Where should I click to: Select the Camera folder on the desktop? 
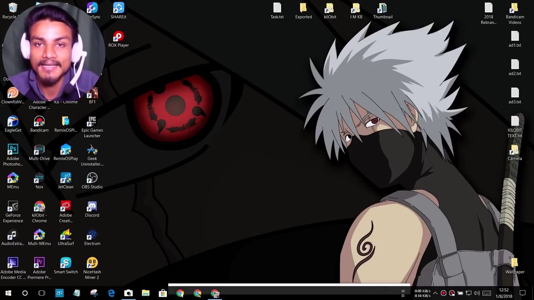tap(515, 152)
